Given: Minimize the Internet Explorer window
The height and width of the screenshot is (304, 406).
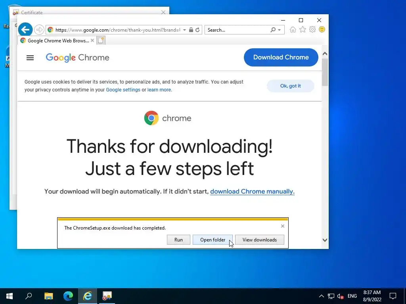Looking at the screenshot, I should [283, 20].
